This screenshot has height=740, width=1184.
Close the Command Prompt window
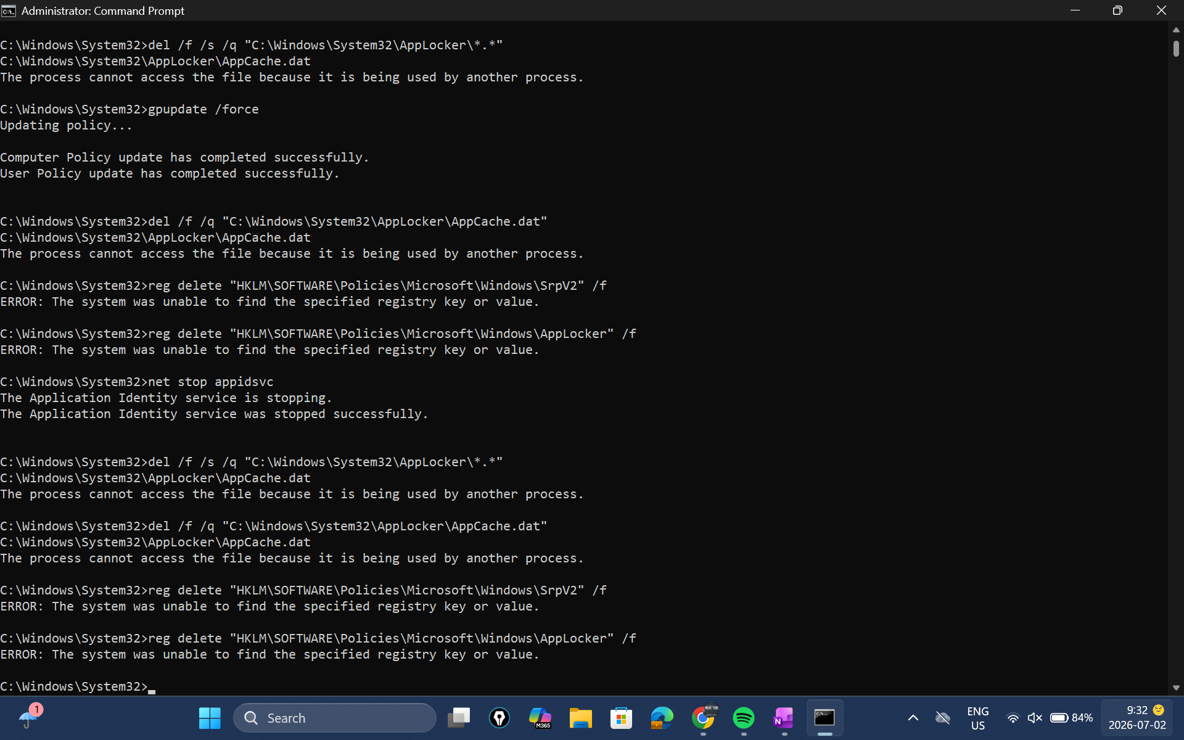pyautogui.click(x=1161, y=10)
